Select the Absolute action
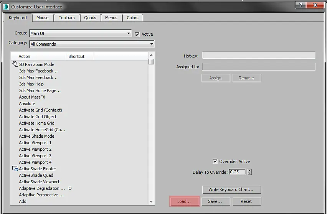 (x=27, y=104)
